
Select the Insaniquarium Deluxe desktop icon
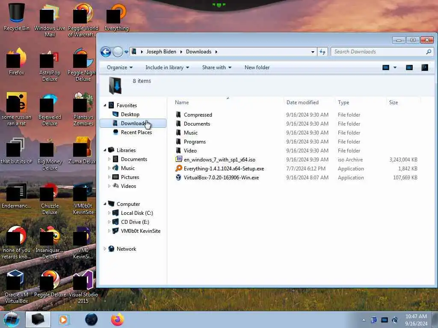point(50,243)
